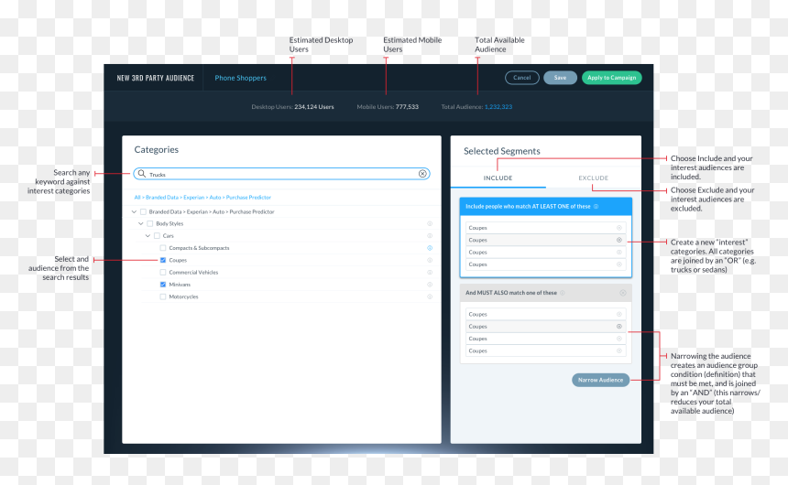
Task: Click info icon beside MUST ALSO match header
Action: tap(563, 293)
